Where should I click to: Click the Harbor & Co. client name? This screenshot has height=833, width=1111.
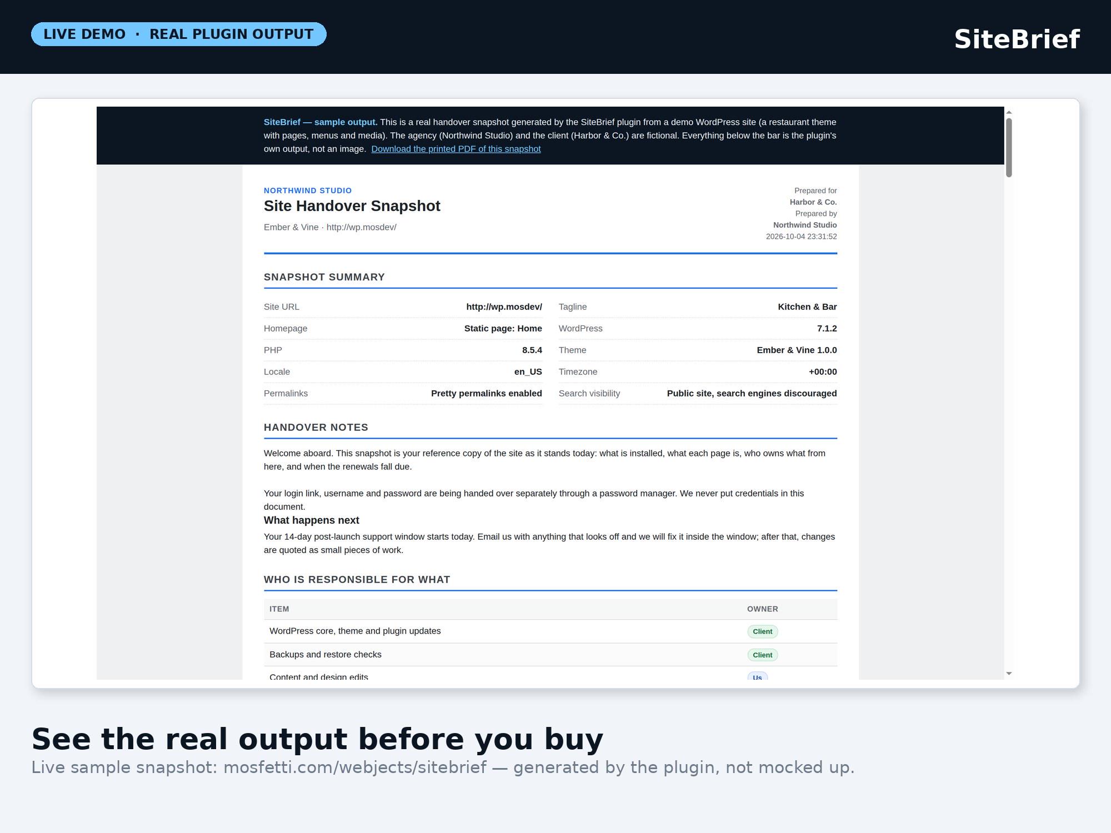click(813, 202)
